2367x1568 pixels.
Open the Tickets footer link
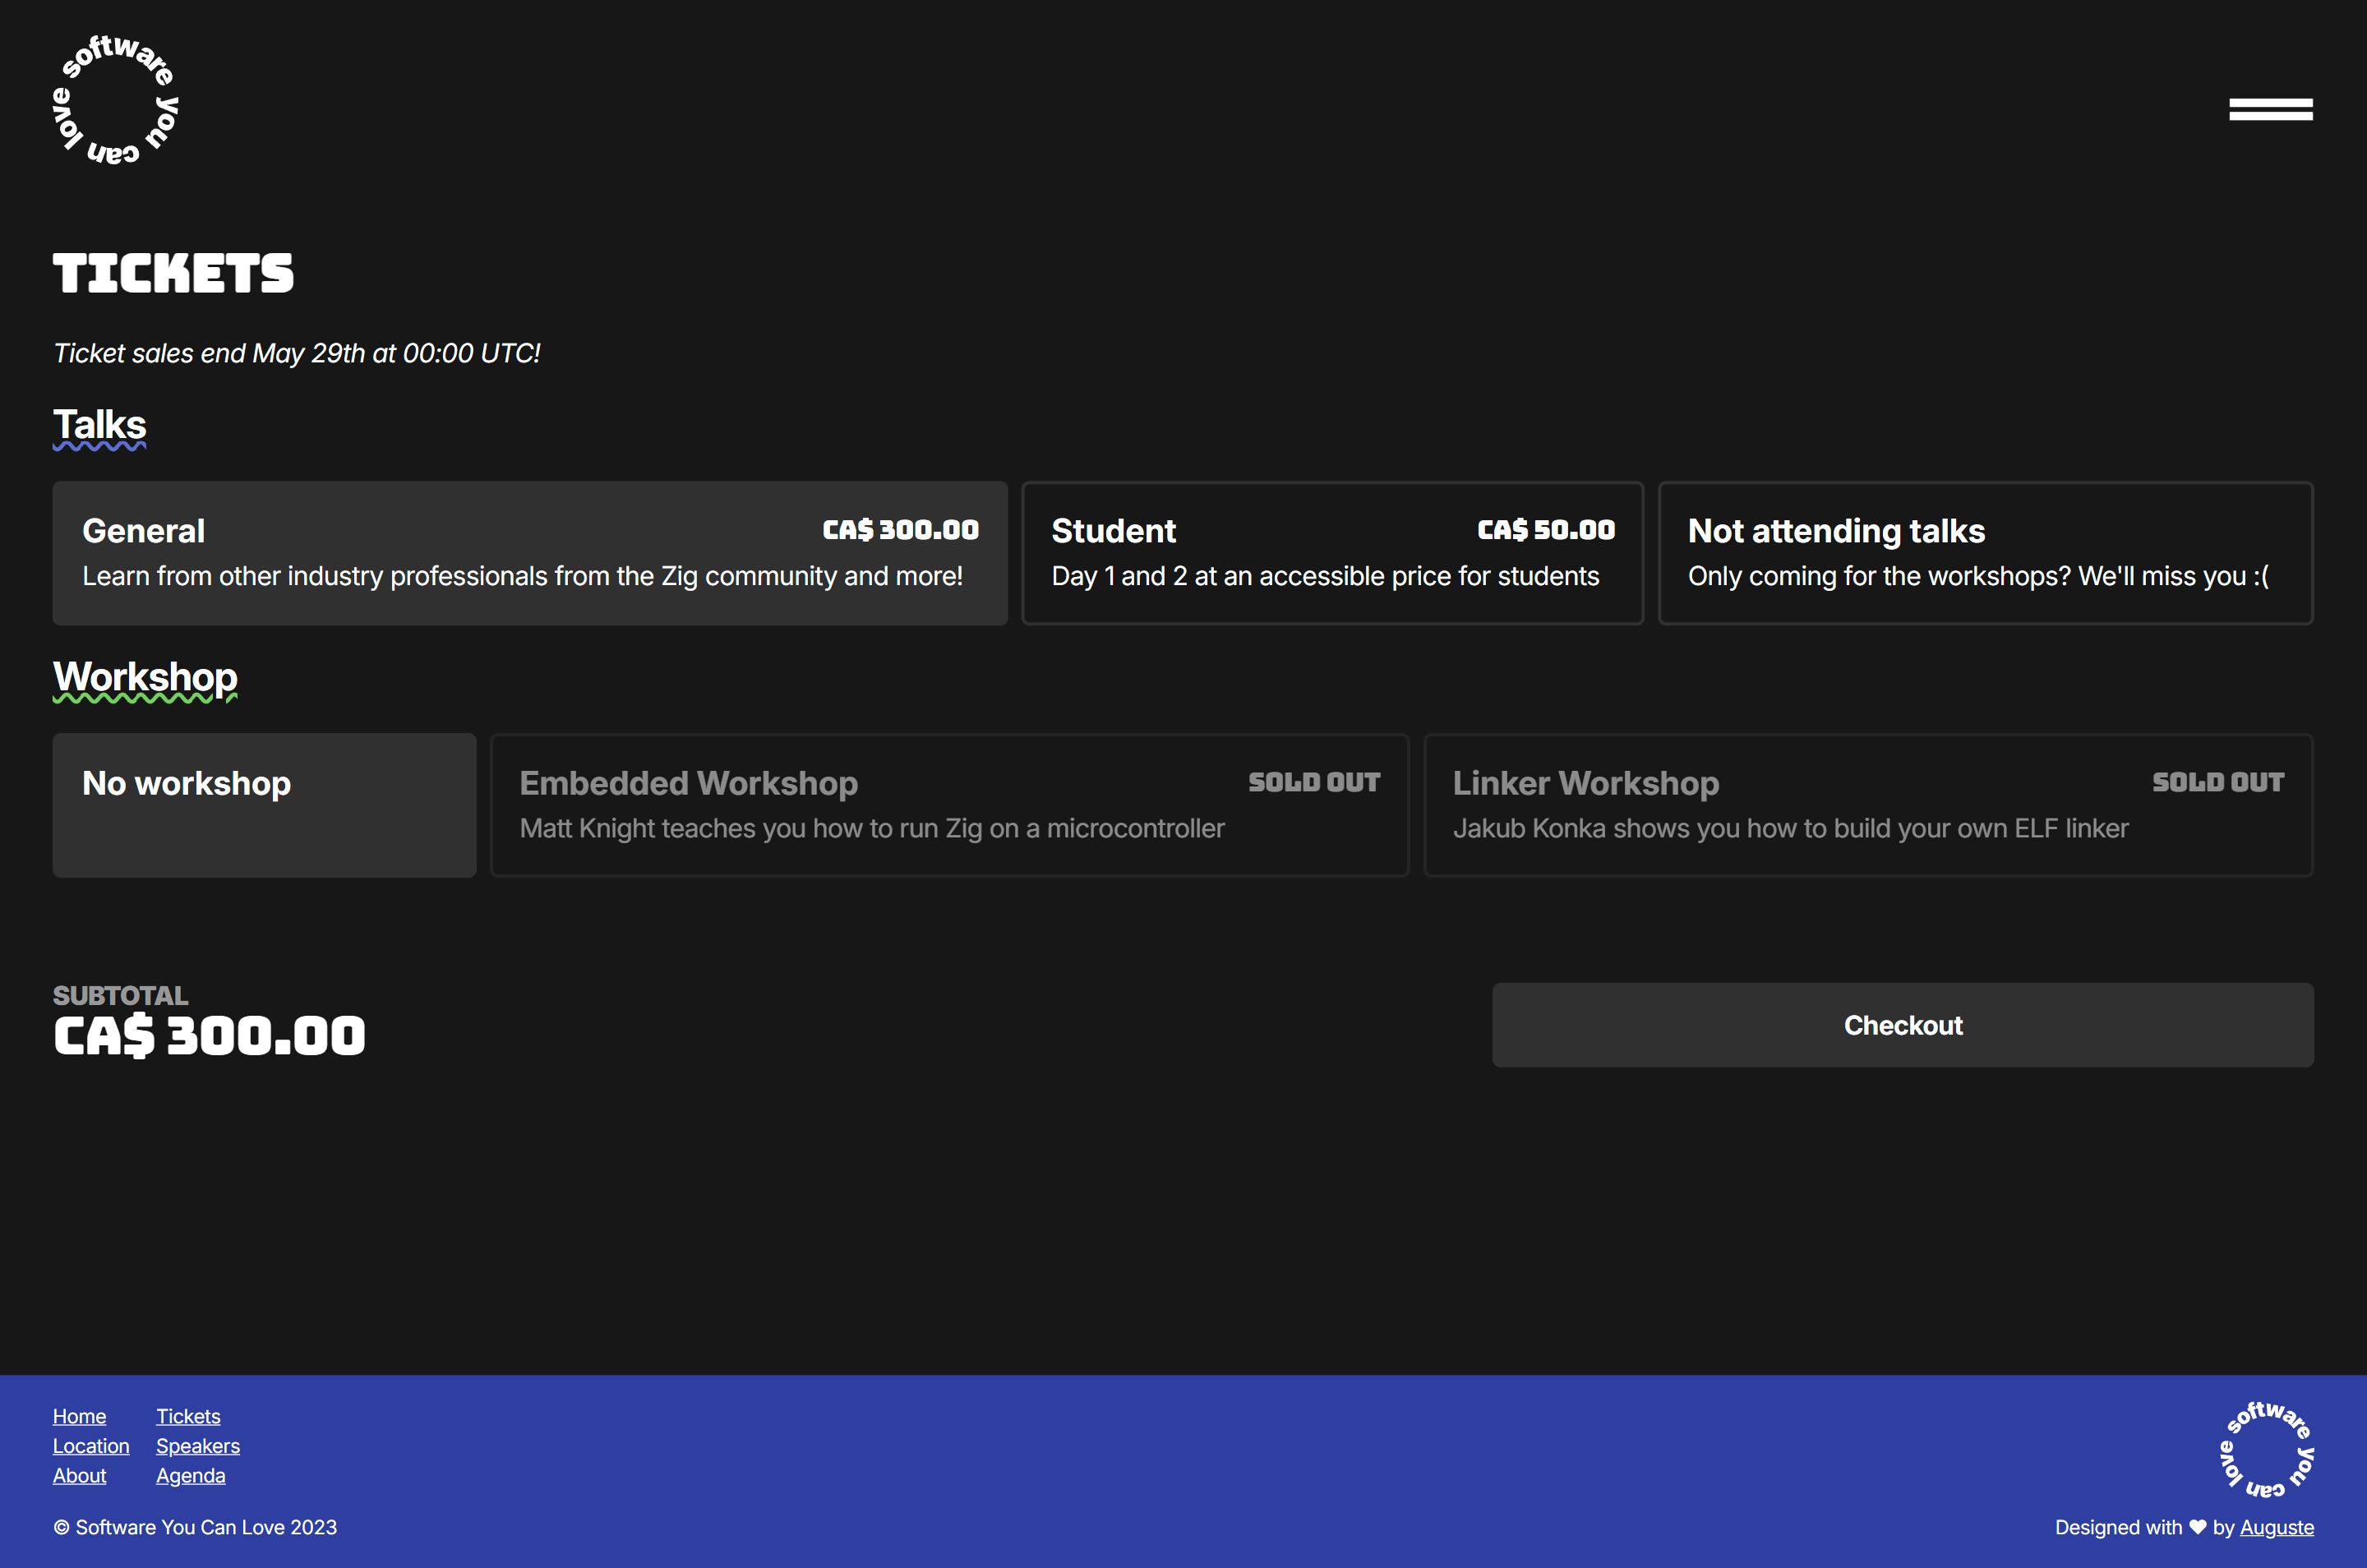tap(188, 1416)
